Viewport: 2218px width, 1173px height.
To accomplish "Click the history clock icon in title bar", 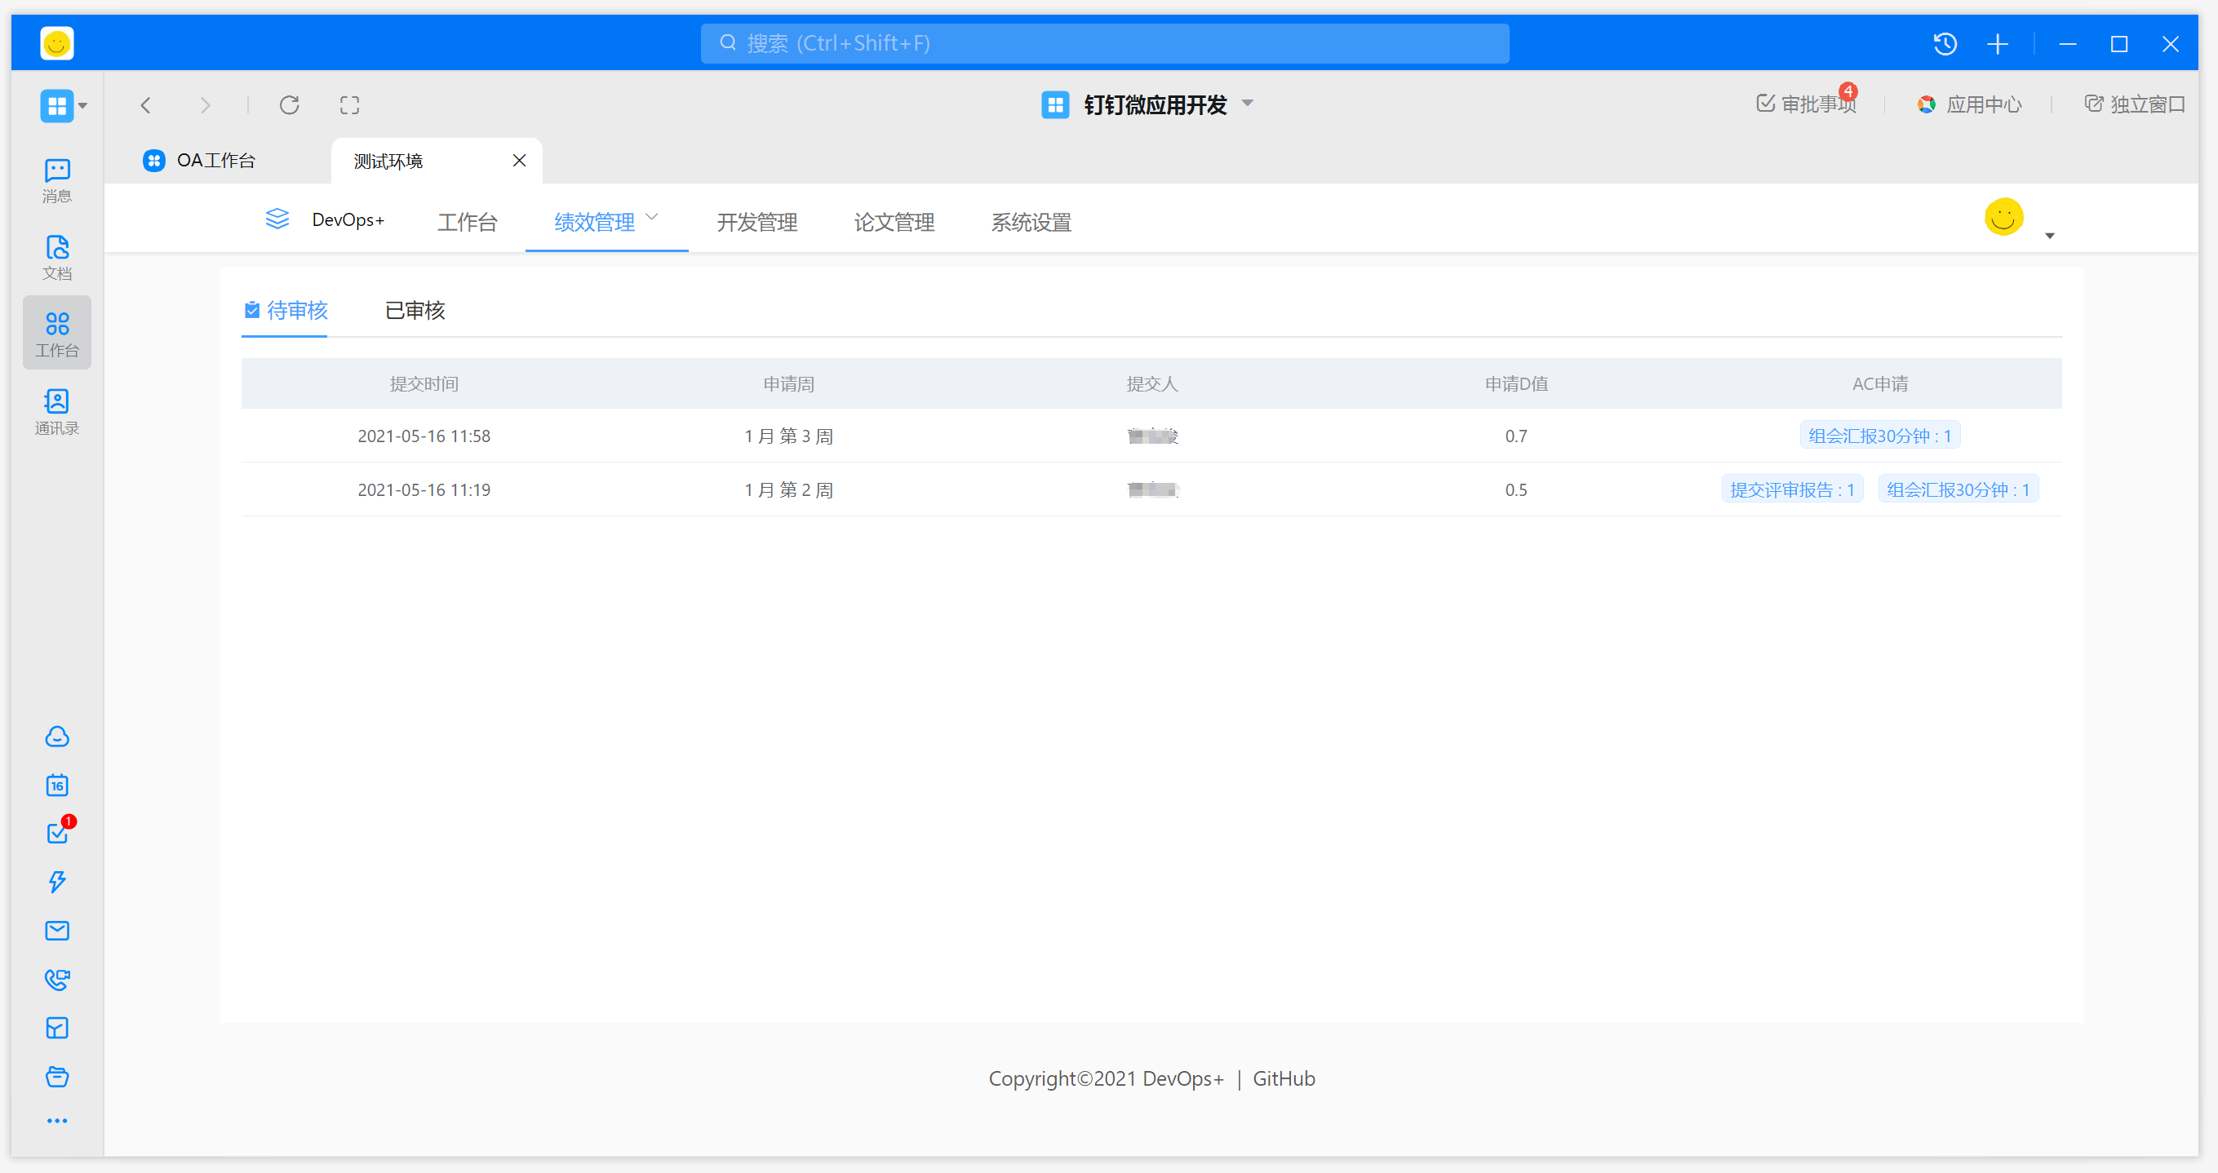I will (x=1944, y=44).
